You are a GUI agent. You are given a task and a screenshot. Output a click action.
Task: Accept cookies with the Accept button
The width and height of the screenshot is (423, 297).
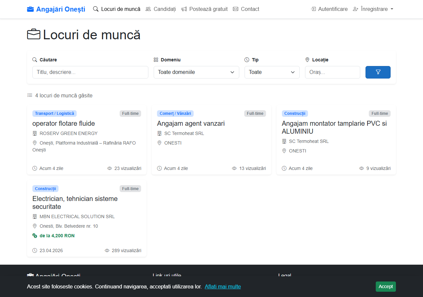click(x=386, y=286)
